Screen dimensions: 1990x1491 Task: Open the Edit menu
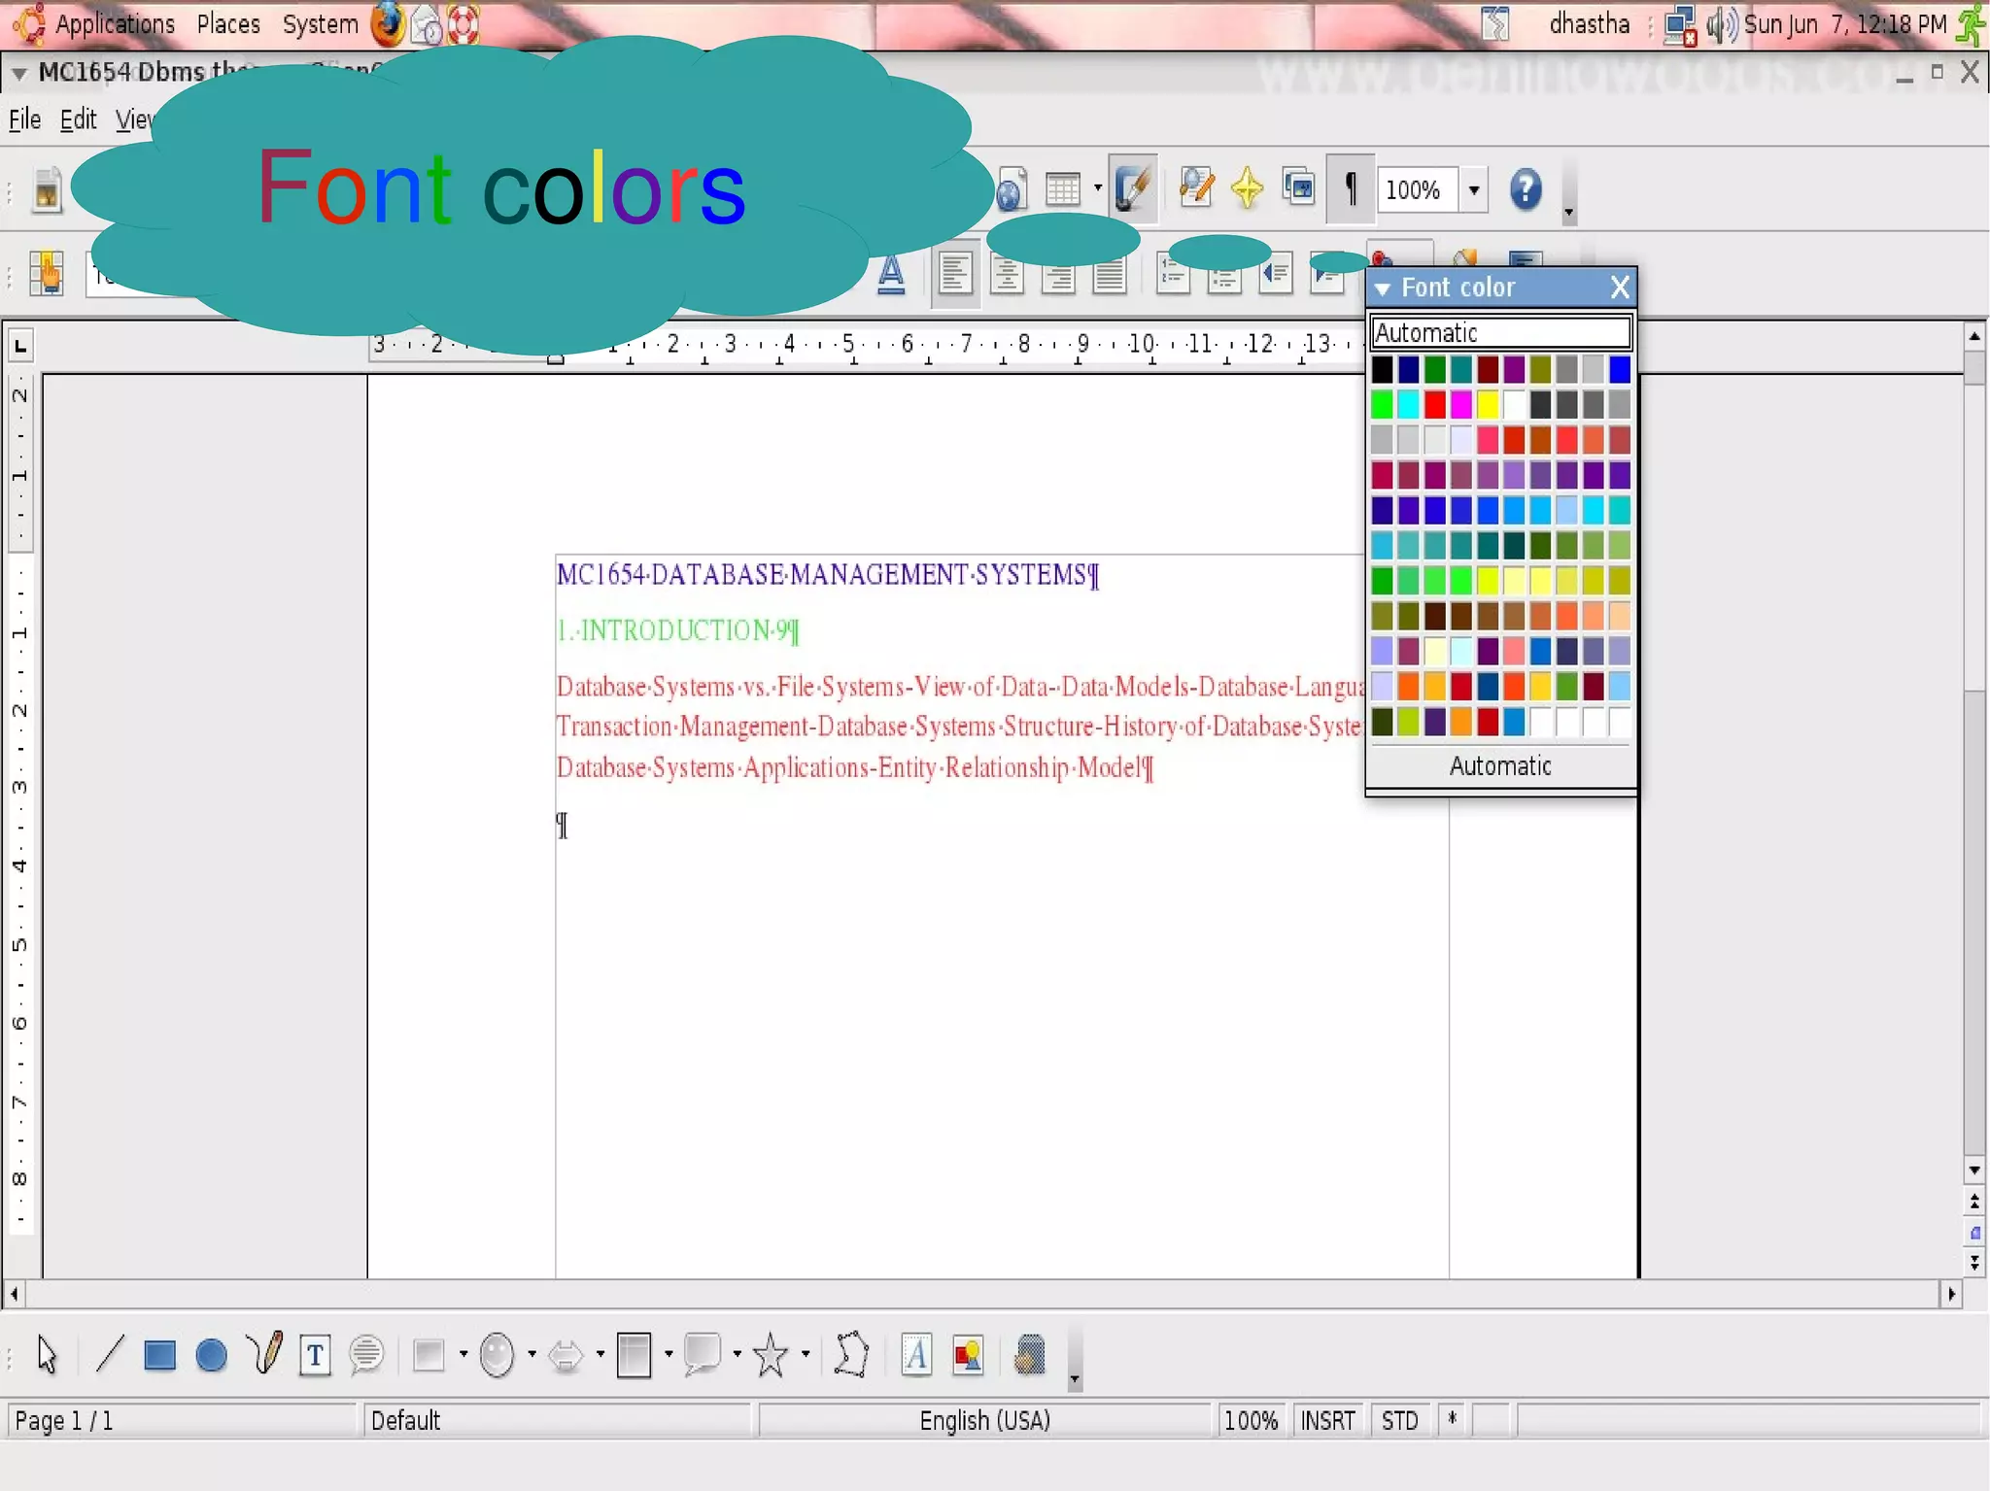(x=78, y=119)
